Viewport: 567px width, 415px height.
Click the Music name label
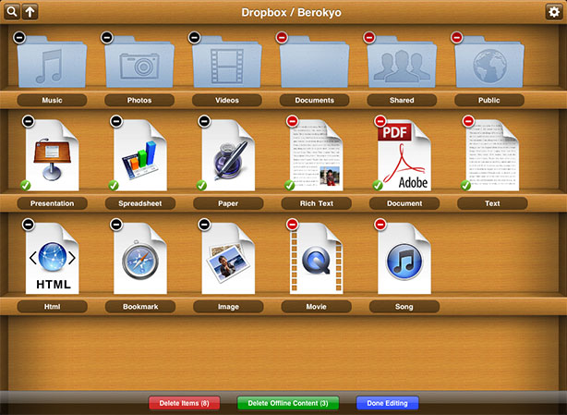(x=52, y=100)
